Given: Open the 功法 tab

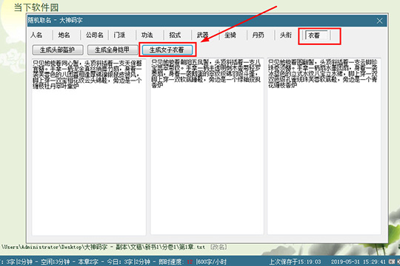Looking at the screenshot, I should pyautogui.click(x=147, y=35).
